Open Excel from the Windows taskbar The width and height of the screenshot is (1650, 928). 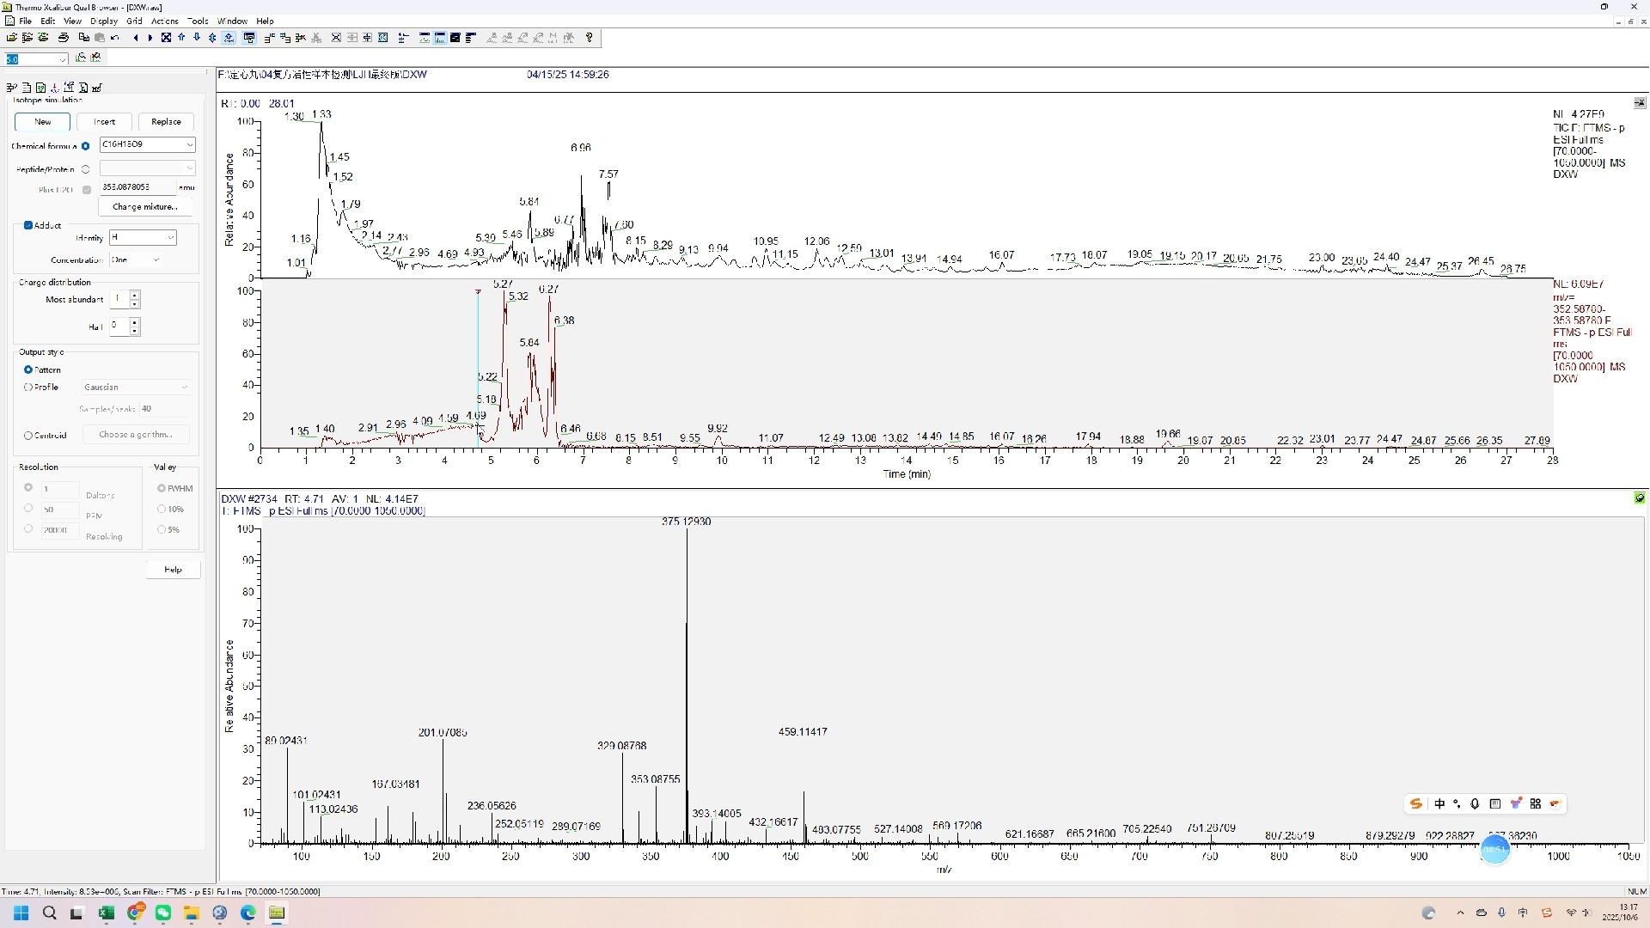point(107,913)
